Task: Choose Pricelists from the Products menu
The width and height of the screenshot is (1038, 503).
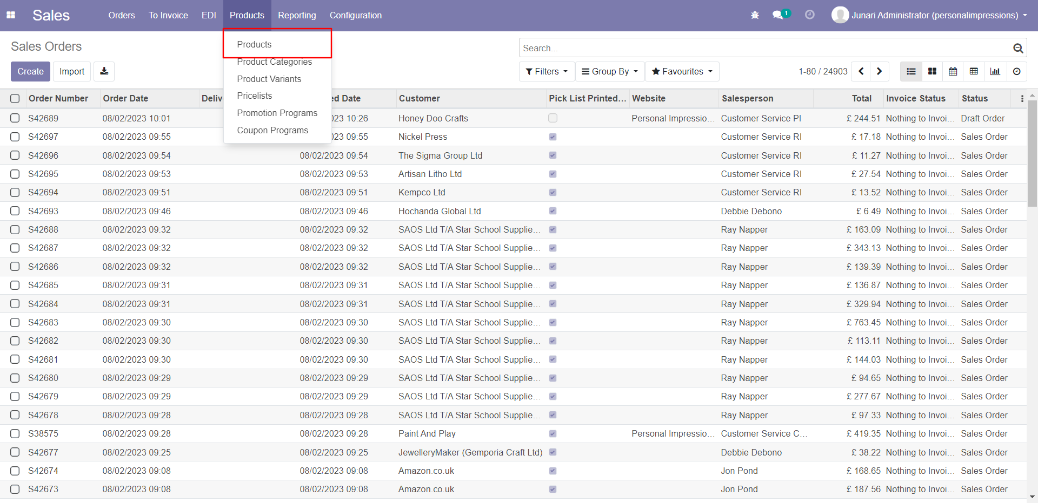Action: click(255, 96)
